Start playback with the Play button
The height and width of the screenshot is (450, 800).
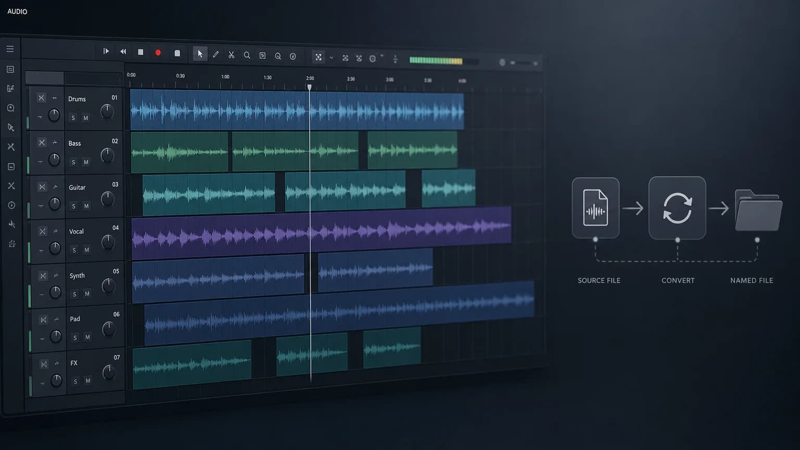(x=106, y=51)
